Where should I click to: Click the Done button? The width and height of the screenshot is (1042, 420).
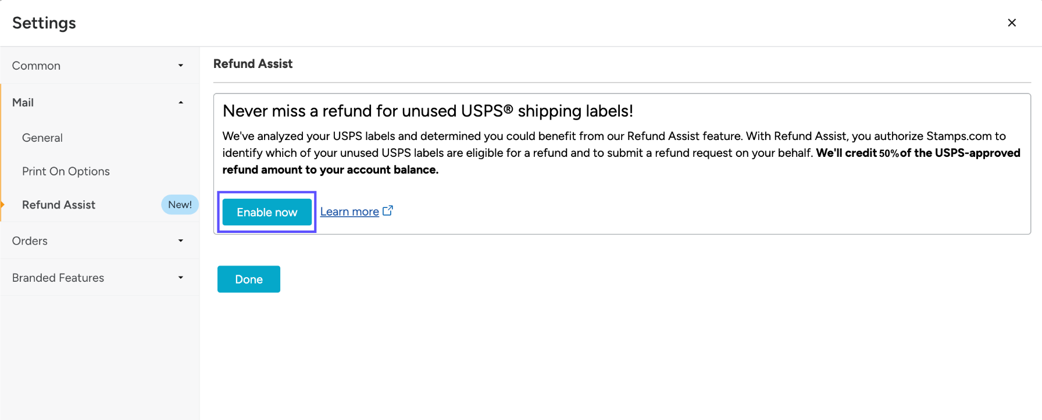point(249,279)
